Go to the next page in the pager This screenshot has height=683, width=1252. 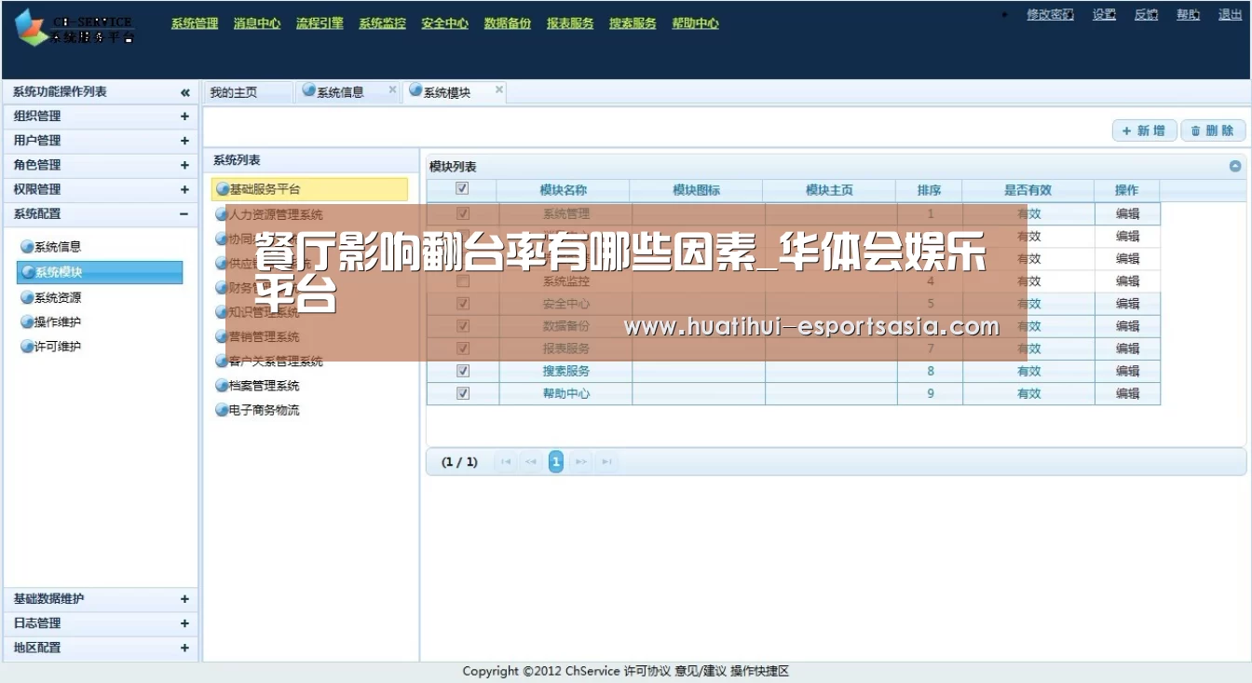pos(581,461)
